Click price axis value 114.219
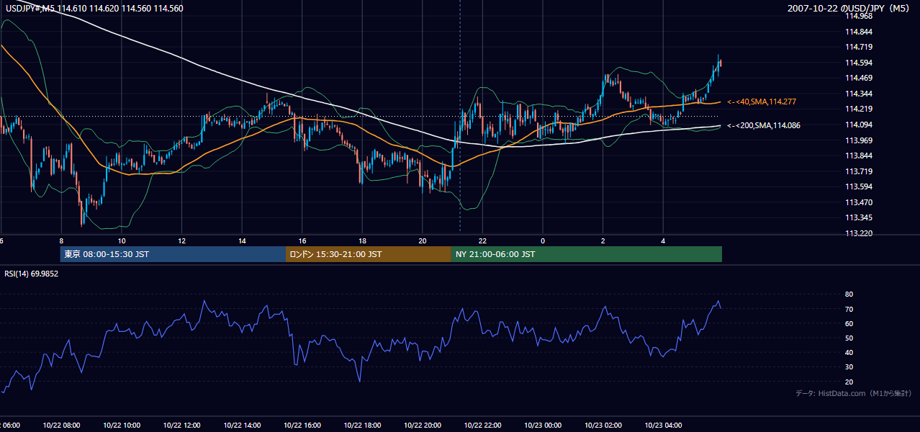The image size is (920, 432). 859,109
